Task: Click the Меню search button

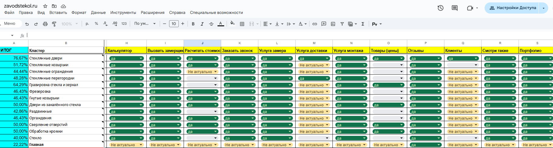Action: (10, 24)
